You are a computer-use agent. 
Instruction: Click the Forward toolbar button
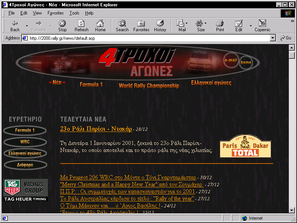click(x=39, y=26)
